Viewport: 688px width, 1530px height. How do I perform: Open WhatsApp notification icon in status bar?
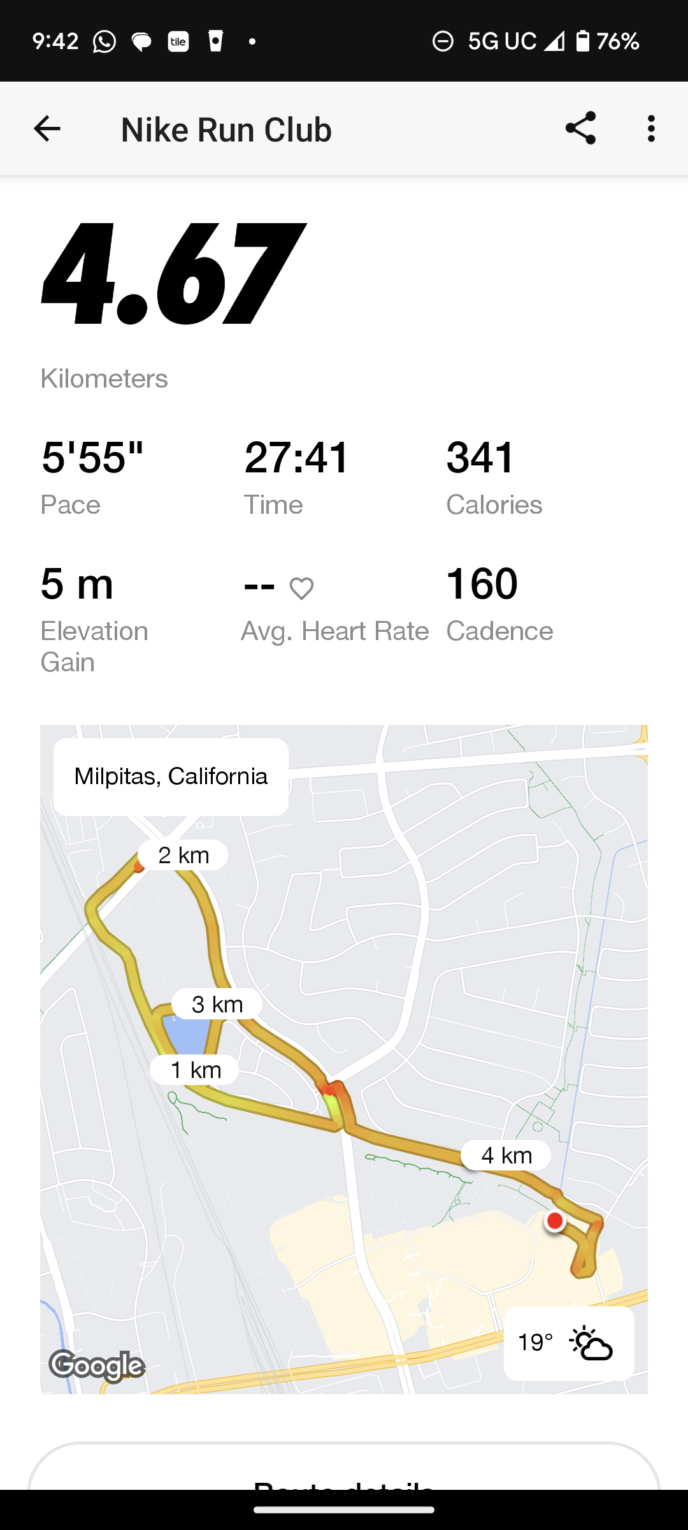[104, 42]
